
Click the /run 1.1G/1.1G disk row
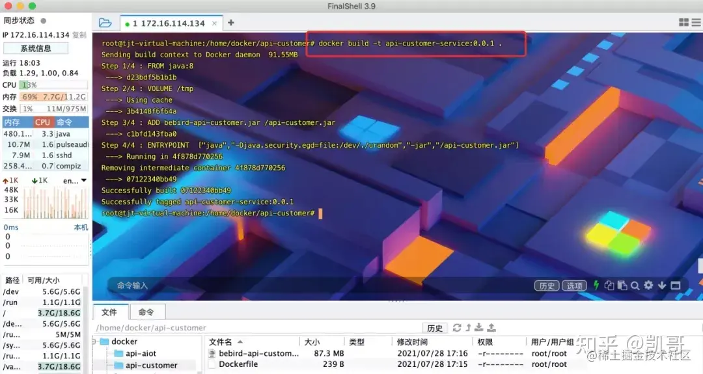point(42,302)
